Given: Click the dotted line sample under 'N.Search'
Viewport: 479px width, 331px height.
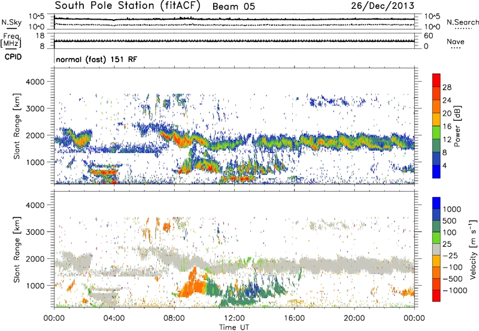Looking at the screenshot, I should (463, 29).
